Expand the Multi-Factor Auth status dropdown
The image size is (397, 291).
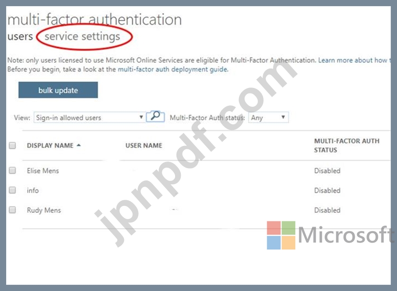[x=268, y=118]
